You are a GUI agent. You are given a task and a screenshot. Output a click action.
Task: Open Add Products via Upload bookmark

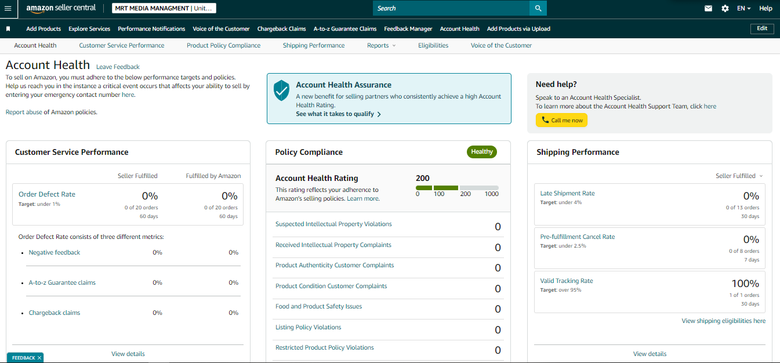point(518,28)
